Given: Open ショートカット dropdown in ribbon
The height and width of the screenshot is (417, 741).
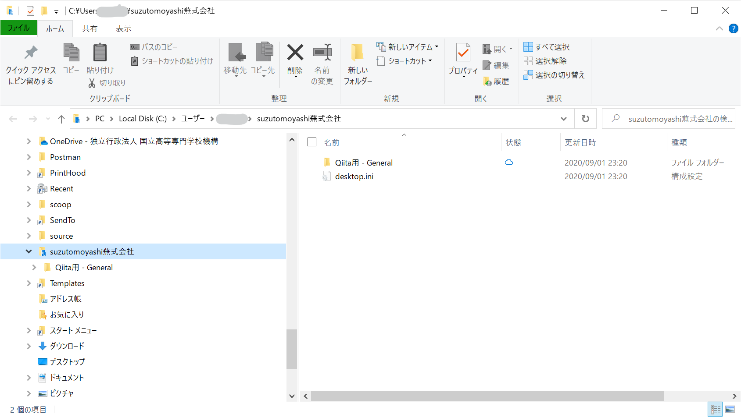Looking at the screenshot, I should (404, 61).
